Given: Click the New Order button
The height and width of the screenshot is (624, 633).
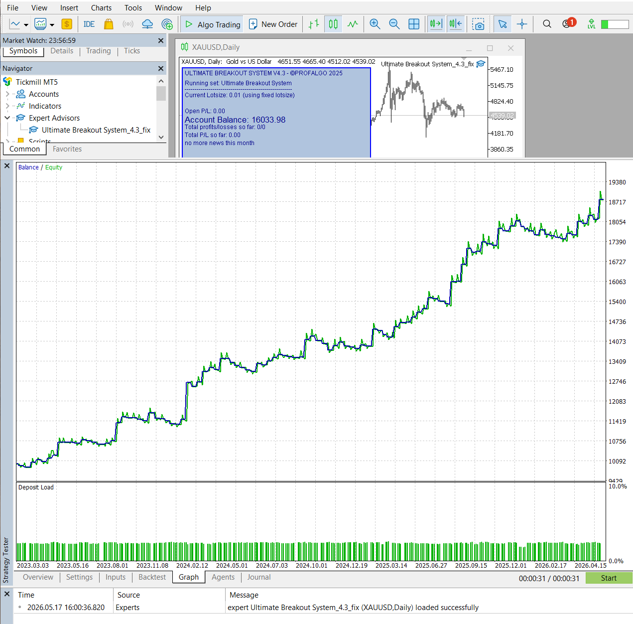Looking at the screenshot, I should (273, 24).
